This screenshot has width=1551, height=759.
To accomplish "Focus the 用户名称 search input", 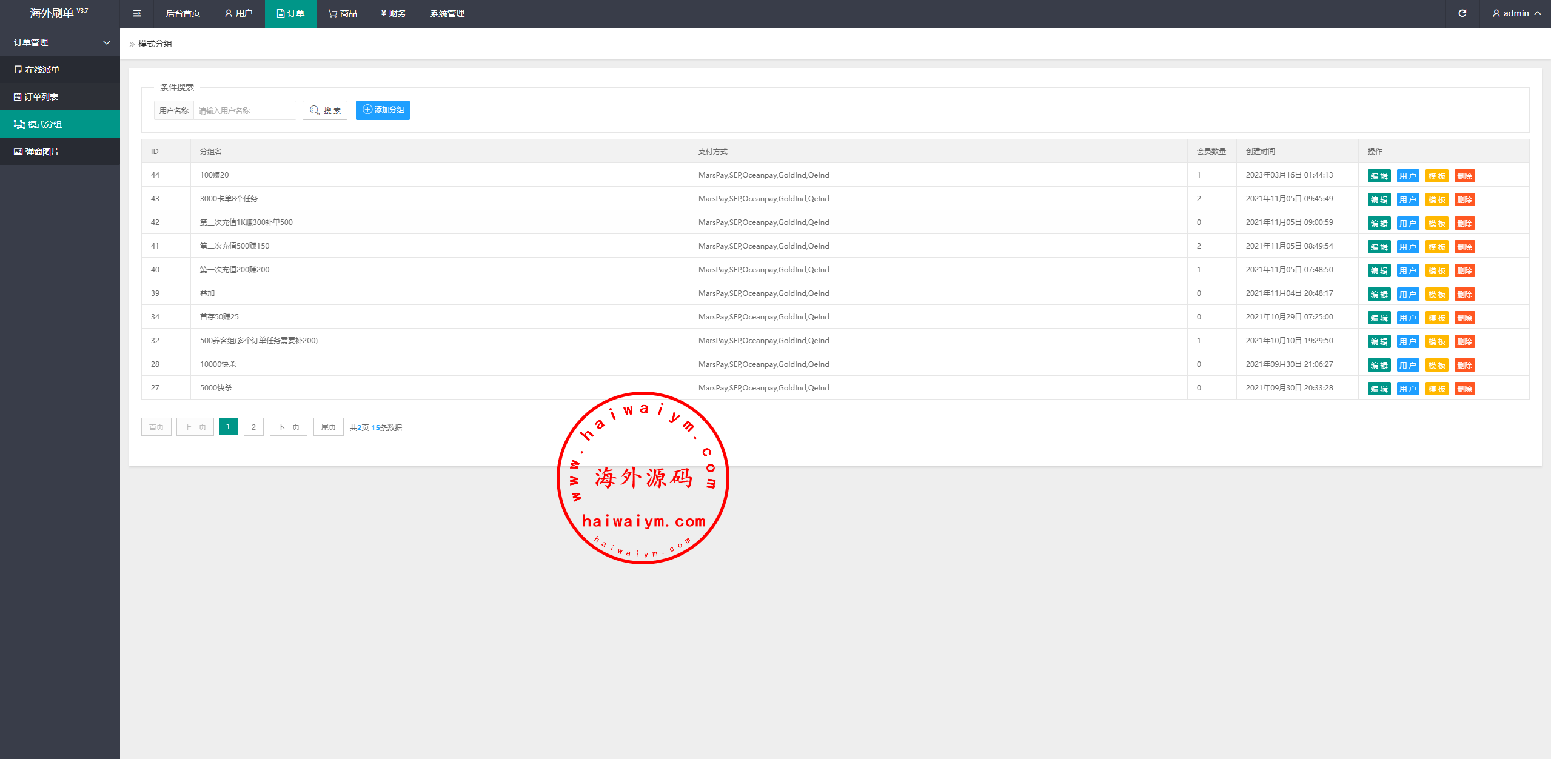I will tap(244, 110).
